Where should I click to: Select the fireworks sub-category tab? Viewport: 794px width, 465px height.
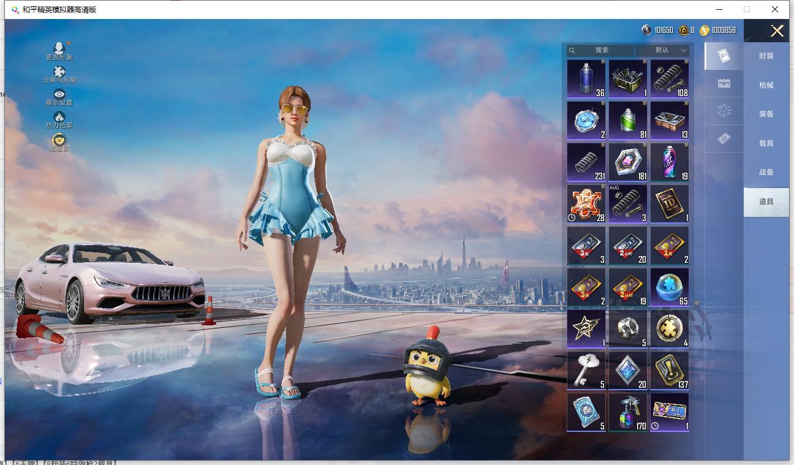724,111
